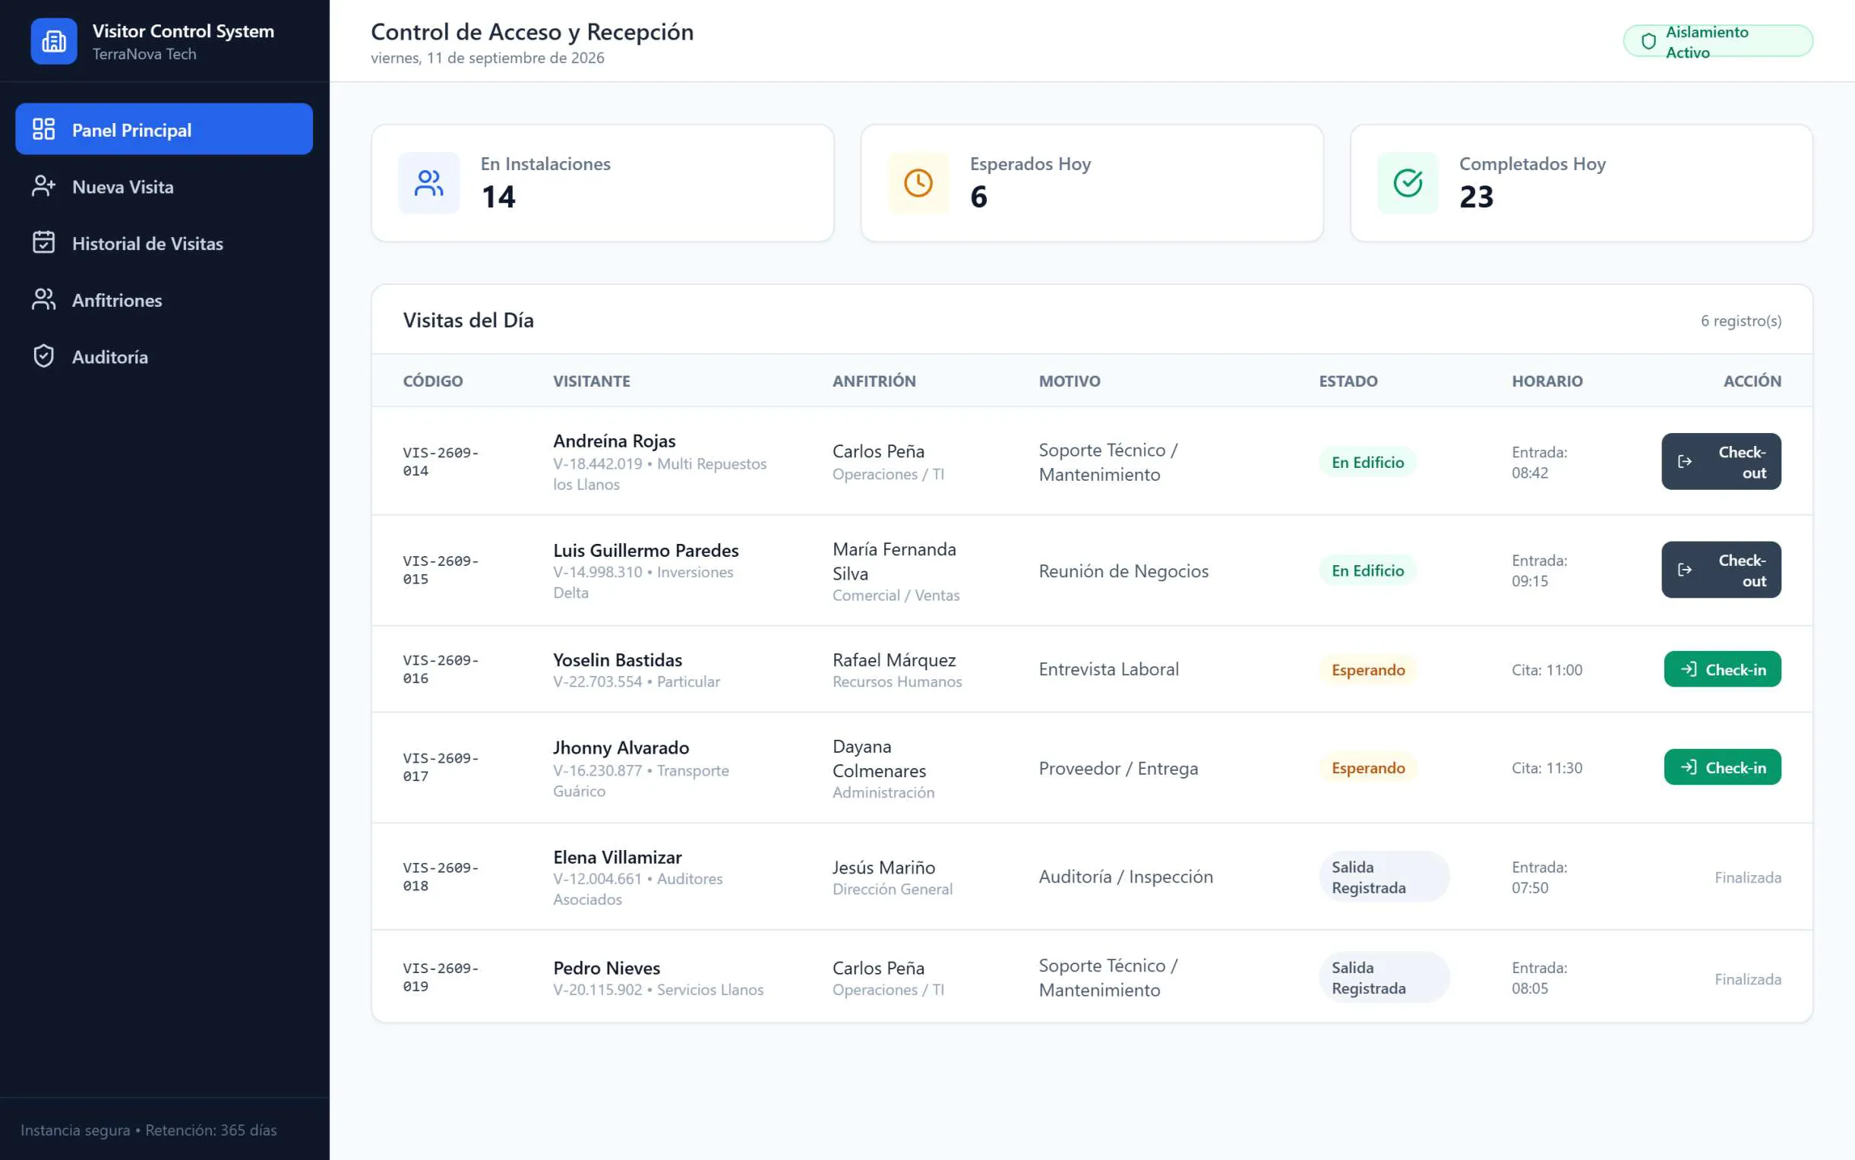The image size is (1855, 1160).
Task: Click the Completados Hoy checkmark icon
Action: coord(1408,182)
